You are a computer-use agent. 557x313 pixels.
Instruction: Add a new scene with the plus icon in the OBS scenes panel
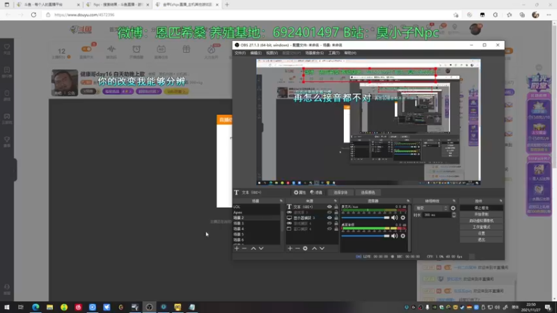click(237, 248)
